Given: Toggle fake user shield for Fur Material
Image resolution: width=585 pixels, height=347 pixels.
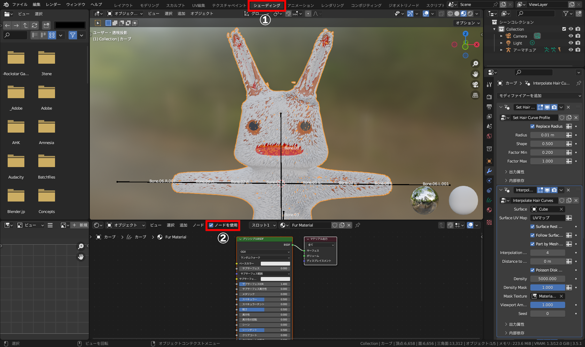Looking at the screenshot, I should click(x=335, y=225).
